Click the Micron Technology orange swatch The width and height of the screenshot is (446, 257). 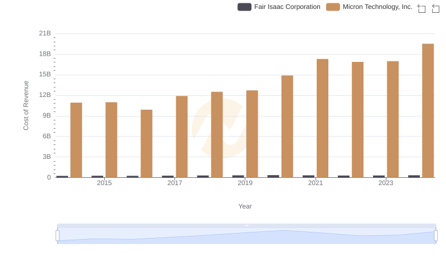point(333,7)
